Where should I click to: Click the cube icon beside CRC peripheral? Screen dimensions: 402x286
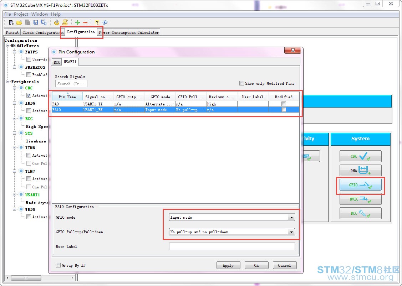coord(21,88)
